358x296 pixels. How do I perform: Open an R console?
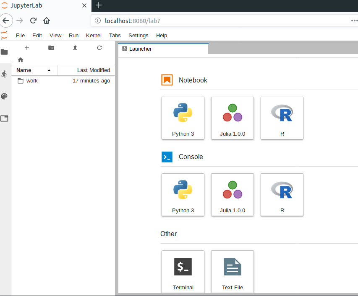click(282, 195)
